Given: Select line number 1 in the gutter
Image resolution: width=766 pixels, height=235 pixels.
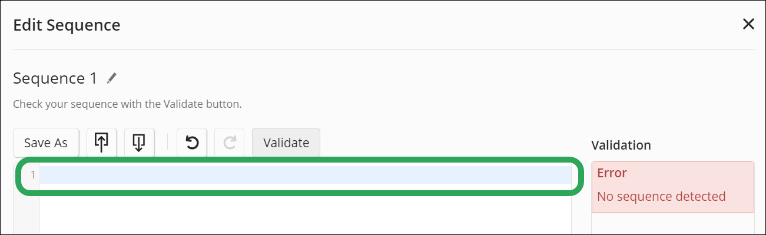Looking at the screenshot, I should (33, 175).
